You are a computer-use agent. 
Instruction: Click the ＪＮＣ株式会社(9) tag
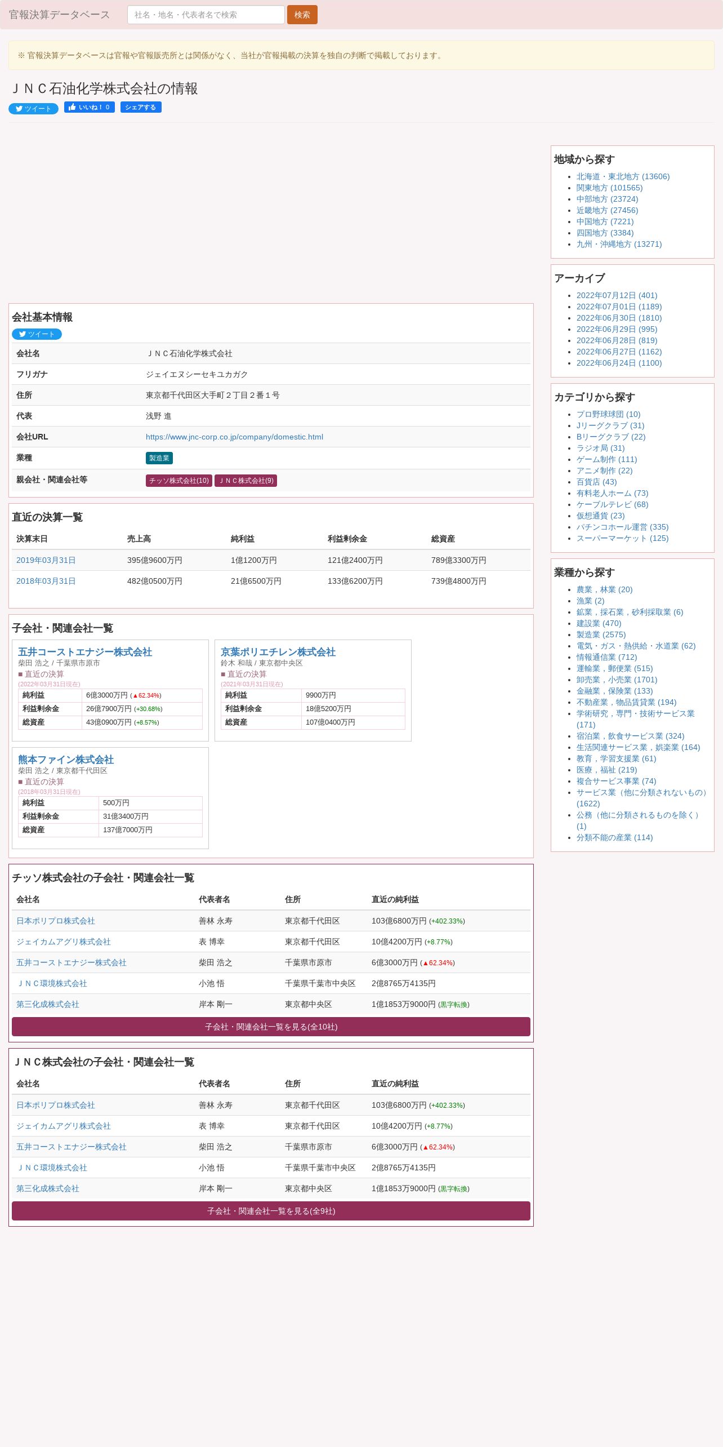[x=246, y=481]
